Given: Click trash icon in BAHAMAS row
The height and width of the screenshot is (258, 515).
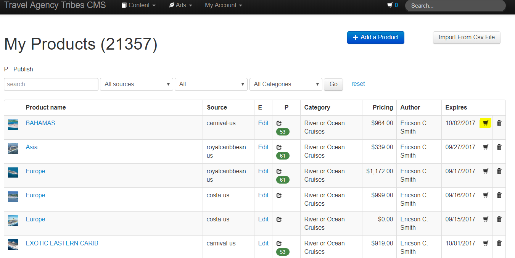Looking at the screenshot, I should (499, 123).
